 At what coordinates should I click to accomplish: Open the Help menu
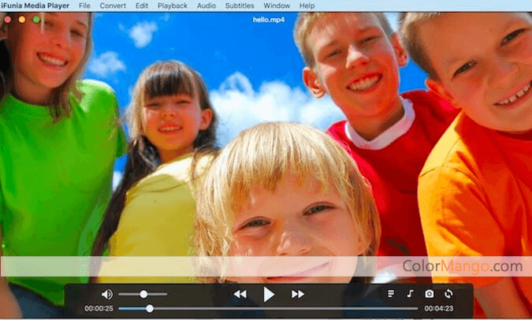307,6
